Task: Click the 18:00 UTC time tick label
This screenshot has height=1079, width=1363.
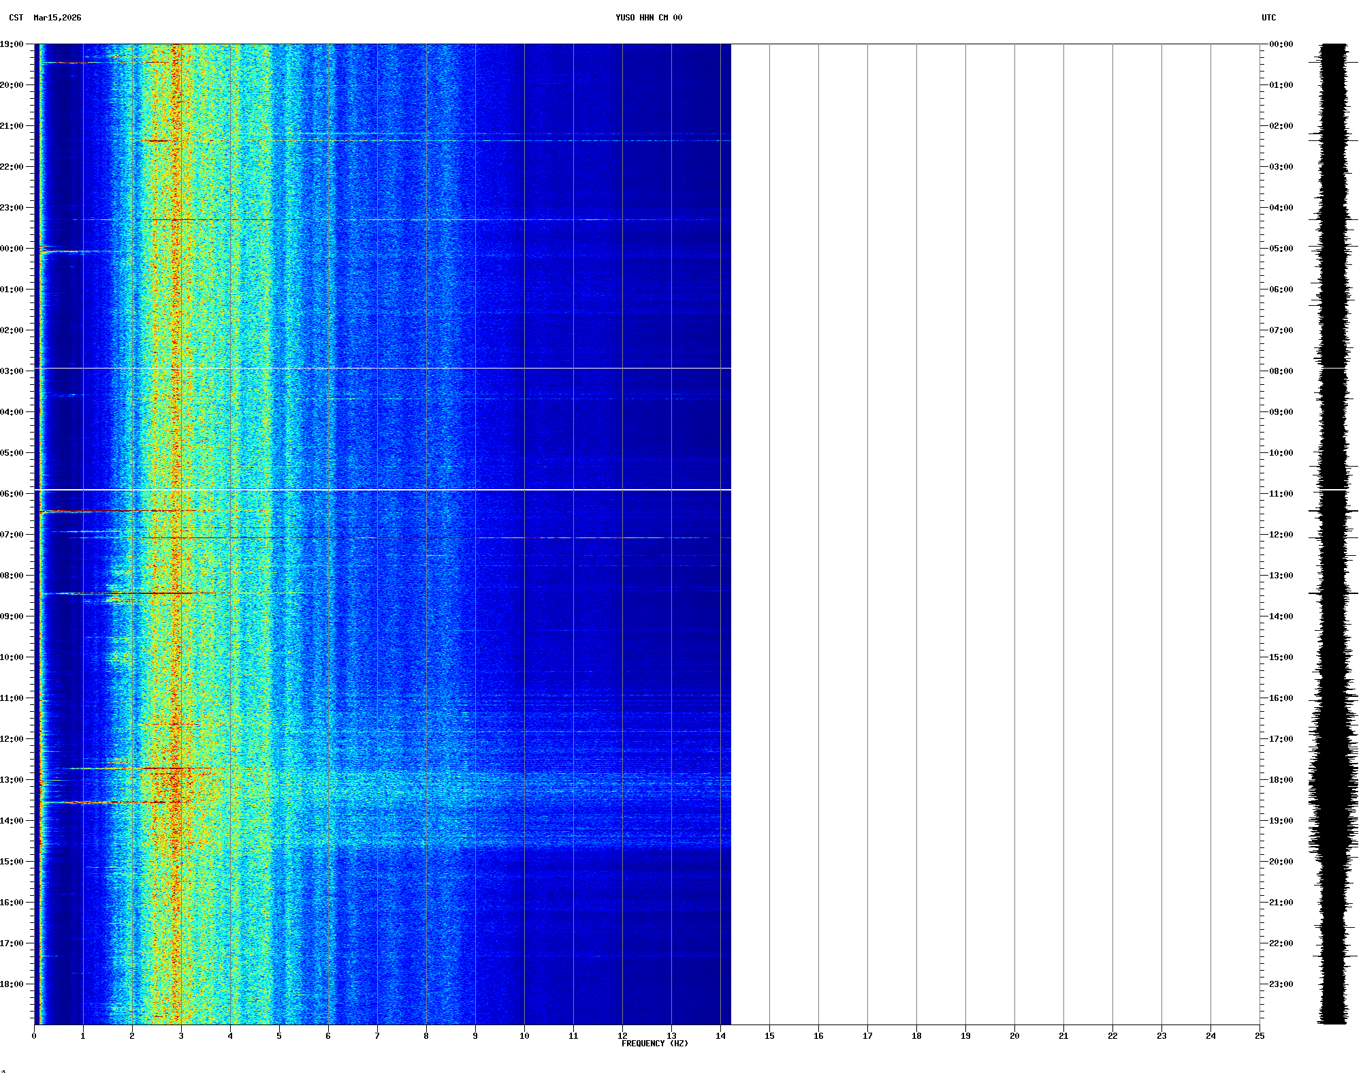Action: [x=1281, y=780]
